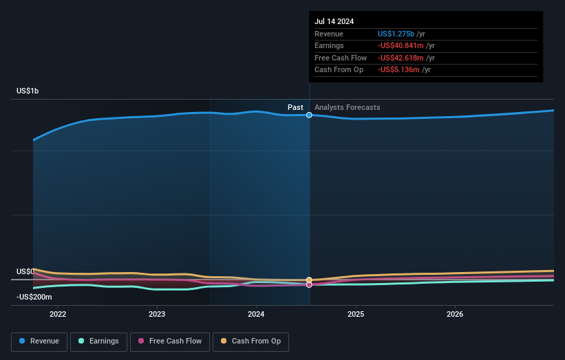Toggle the Revenue series legend button

39,341
